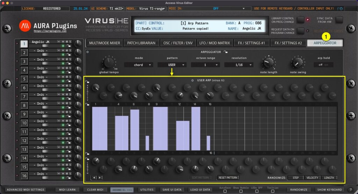Click the plus button on part 3
Image resolution: width=358 pixels, height=194 pixels.
tap(63, 59)
